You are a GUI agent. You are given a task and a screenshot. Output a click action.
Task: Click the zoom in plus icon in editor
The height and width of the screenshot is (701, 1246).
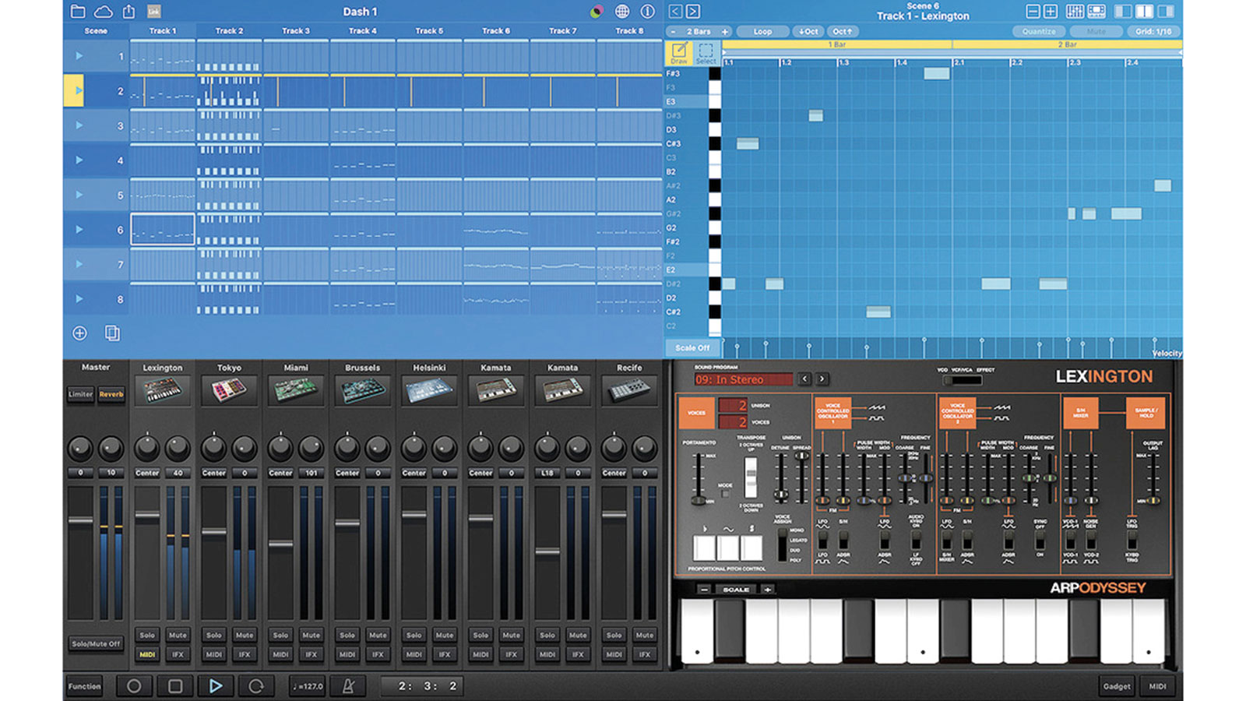coord(1051,12)
